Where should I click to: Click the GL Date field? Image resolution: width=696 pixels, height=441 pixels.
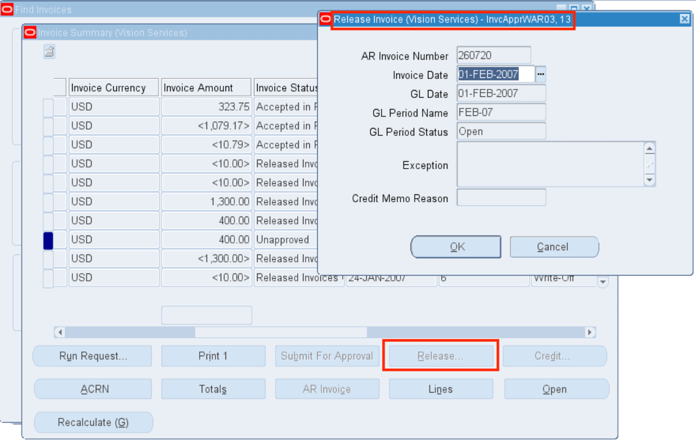point(501,93)
